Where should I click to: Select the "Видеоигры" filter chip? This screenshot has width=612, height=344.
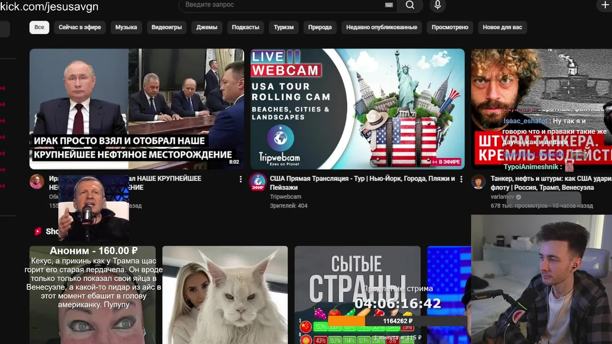pyautogui.click(x=167, y=27)
